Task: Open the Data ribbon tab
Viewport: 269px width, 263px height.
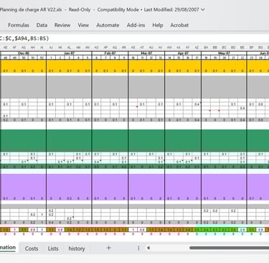Action: 42,25
